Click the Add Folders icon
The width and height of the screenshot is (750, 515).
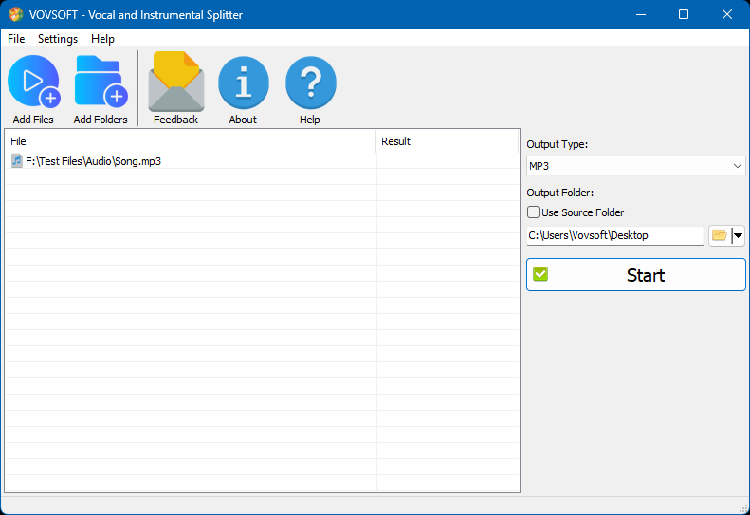[101, 81]
